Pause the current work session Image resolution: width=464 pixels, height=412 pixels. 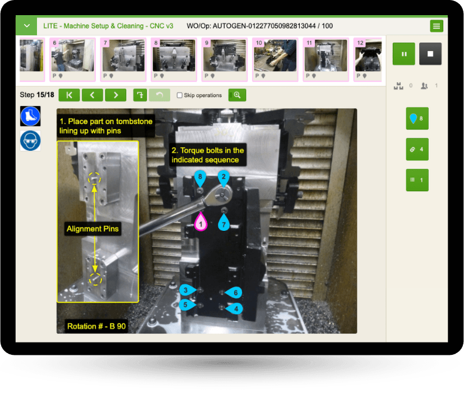[x=403, y=54]
